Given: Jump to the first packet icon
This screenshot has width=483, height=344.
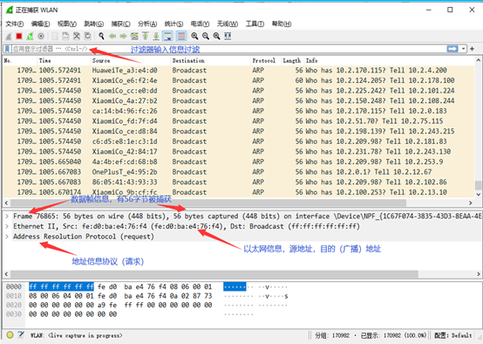Looking at the screenshot, I should [145, 37].
